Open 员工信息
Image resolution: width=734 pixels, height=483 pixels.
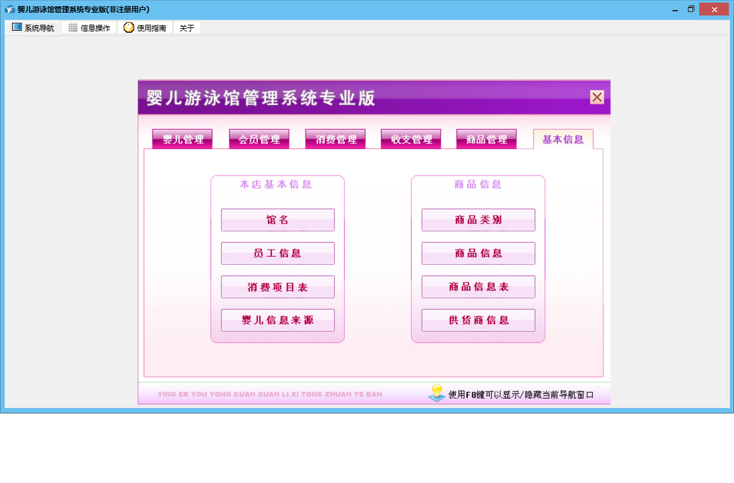pyautogui.click(x=278, y=254)
